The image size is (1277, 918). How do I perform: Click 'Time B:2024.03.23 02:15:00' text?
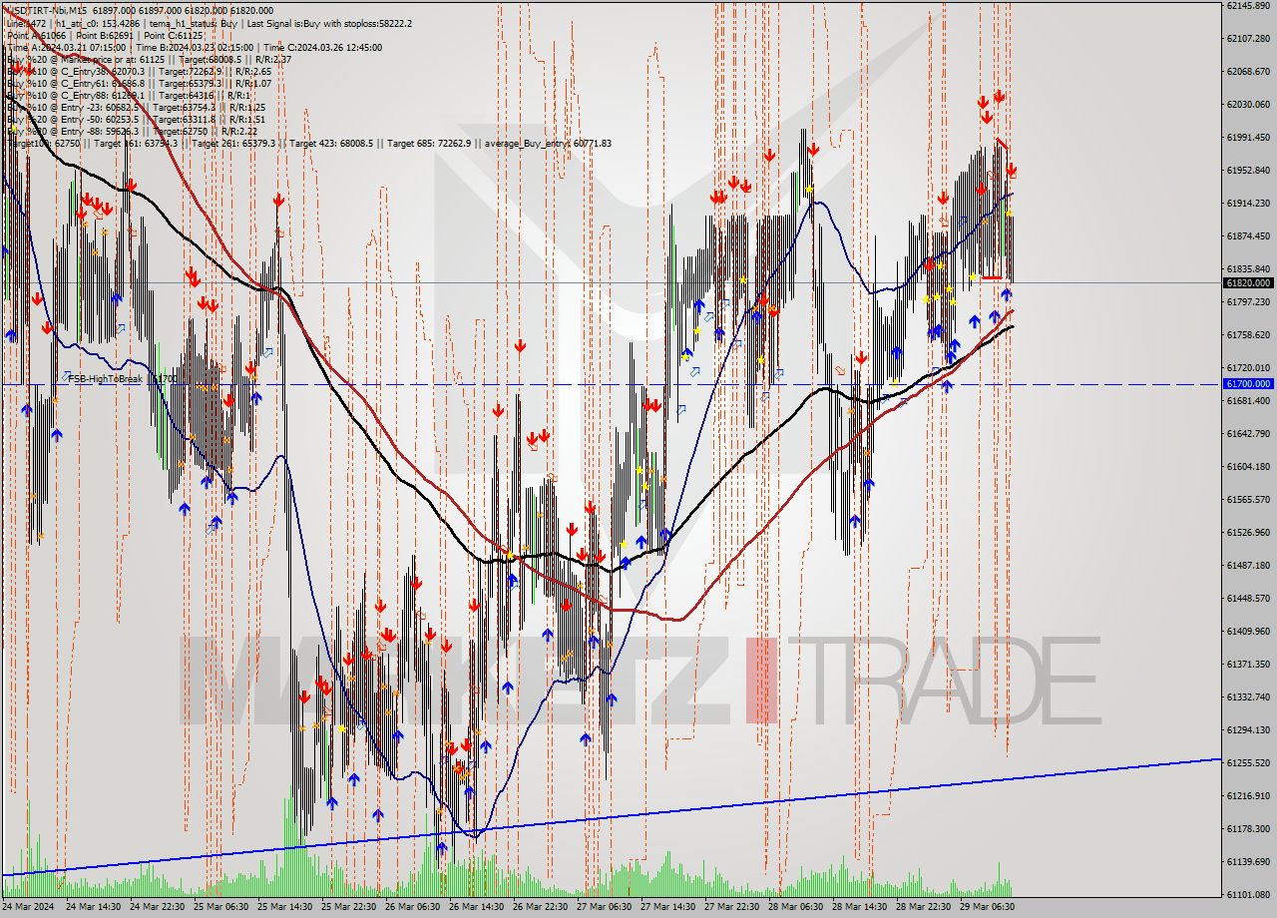pos(195,47)
